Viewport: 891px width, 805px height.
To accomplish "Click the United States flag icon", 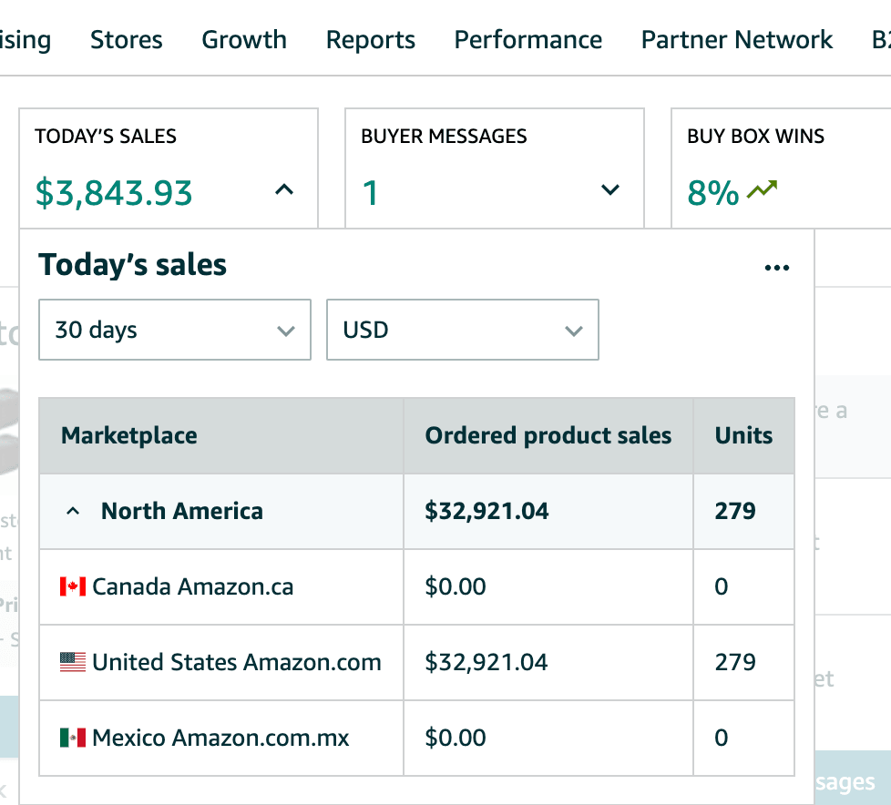I will tap(73, 662).
